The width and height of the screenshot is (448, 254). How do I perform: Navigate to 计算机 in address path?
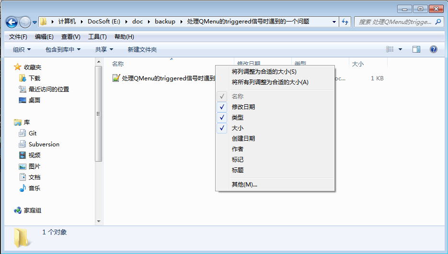click(67, 22)
